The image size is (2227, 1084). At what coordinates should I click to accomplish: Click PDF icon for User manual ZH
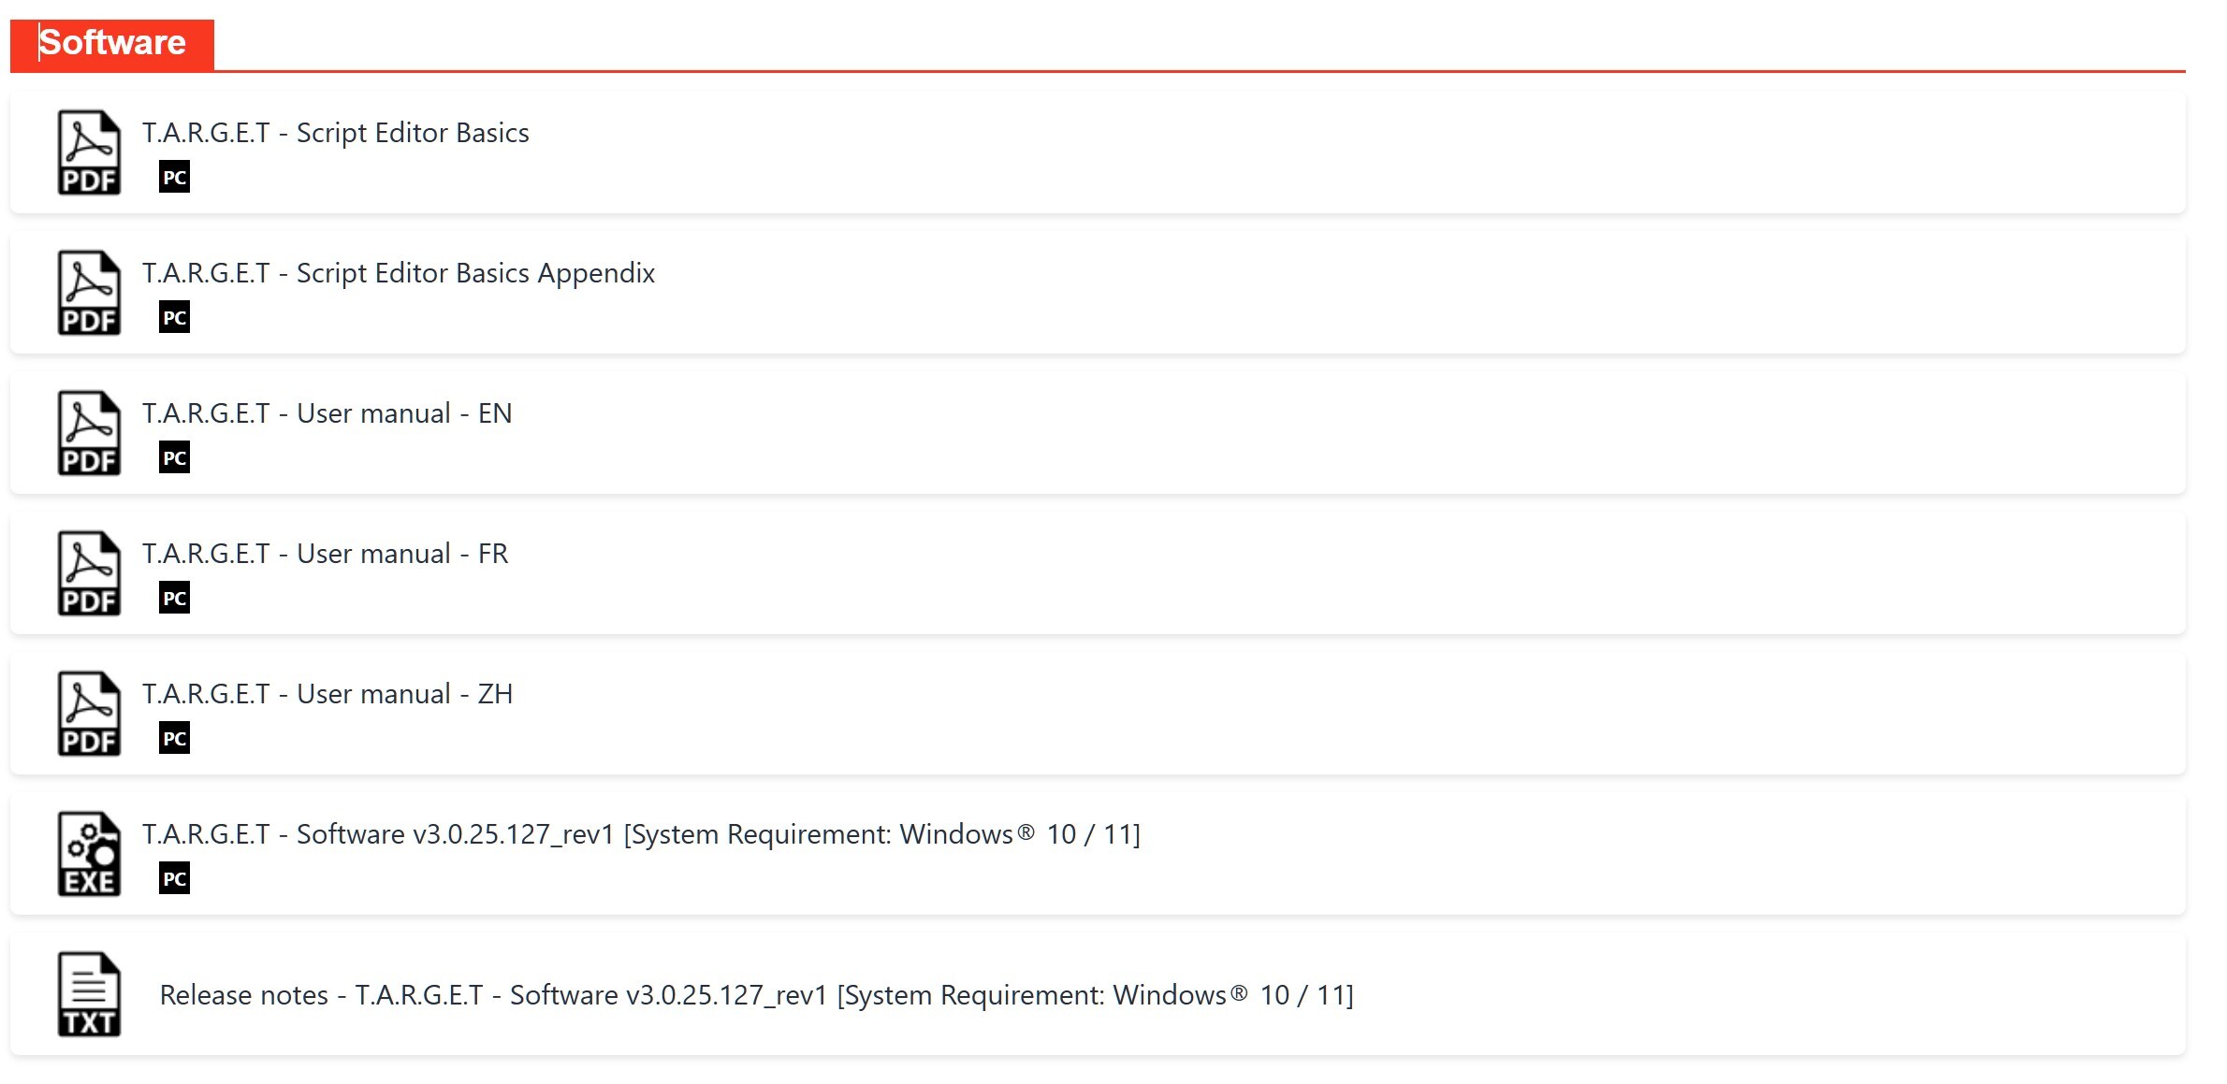89,714
